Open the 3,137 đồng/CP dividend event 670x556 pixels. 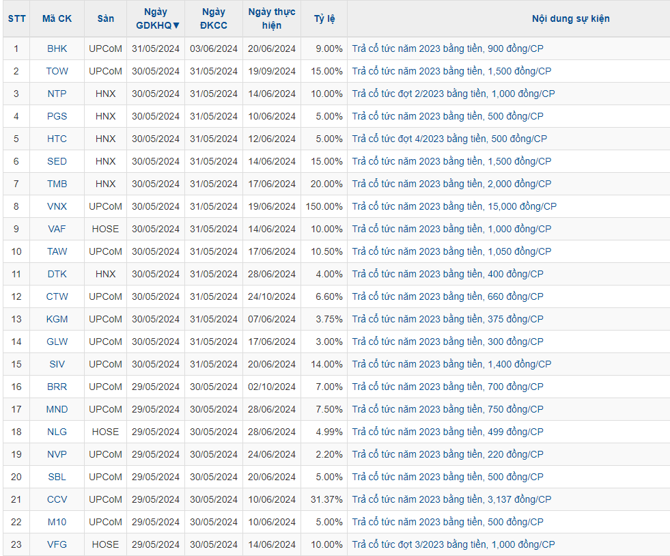pos(451,499)
